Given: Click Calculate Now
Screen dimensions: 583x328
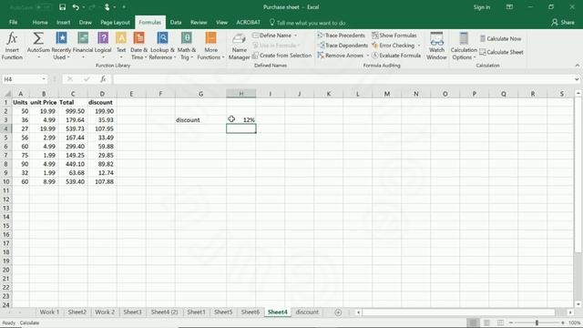Looking at the screenshot, I should [500, 38].
